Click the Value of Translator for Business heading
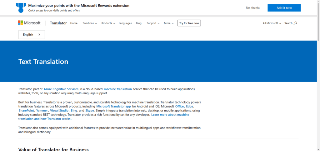The height and width of the screenshot is (151, 320). click(x=53, y=149)
